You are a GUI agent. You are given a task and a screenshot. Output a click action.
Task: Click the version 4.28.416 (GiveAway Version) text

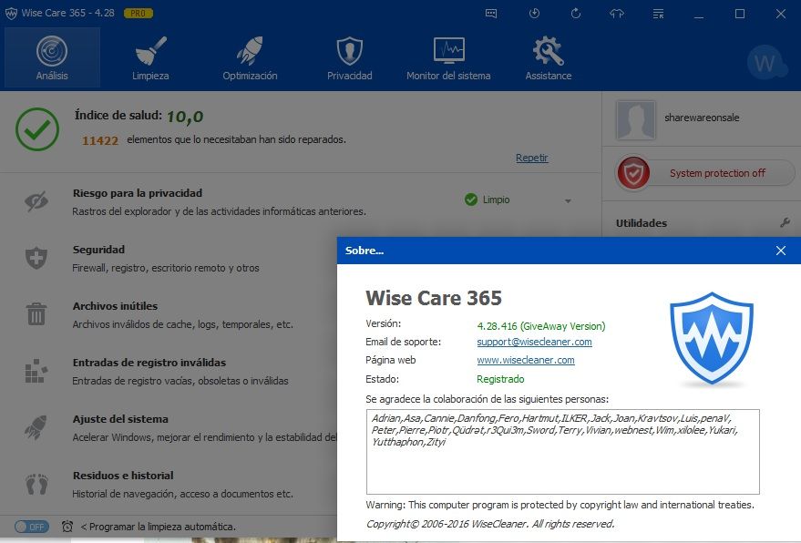pos(541,326)
